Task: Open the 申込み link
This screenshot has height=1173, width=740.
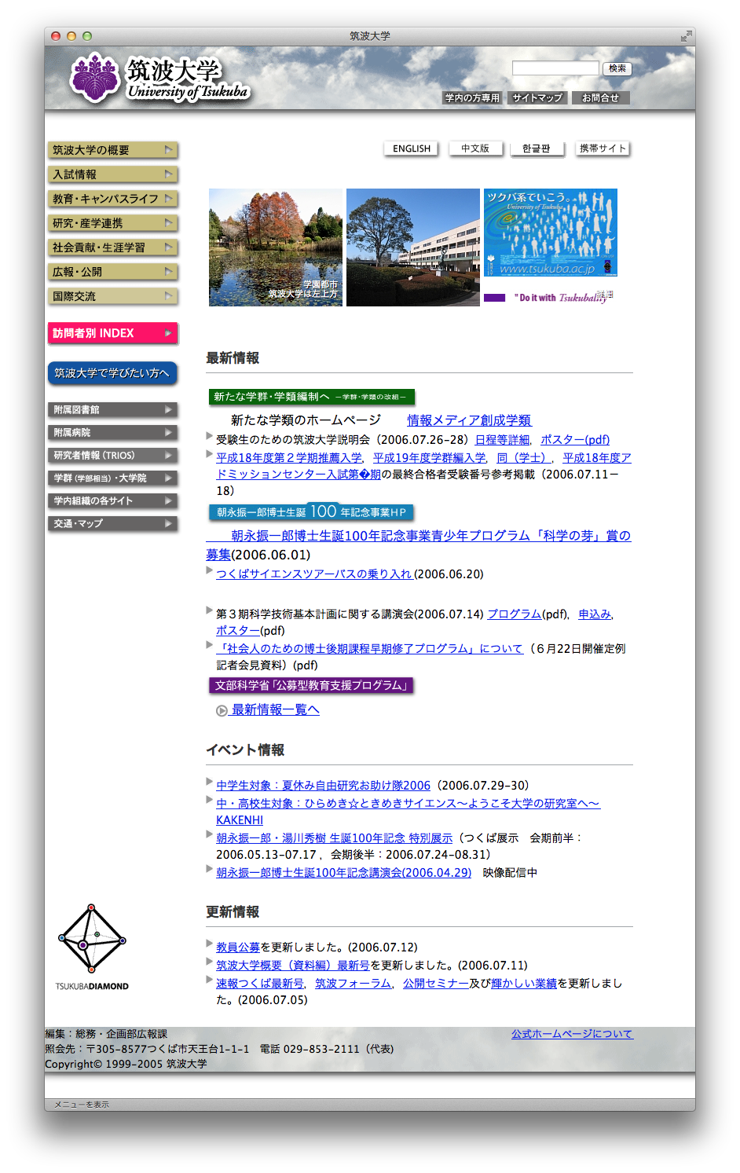Action: click(x=595, y=614)
